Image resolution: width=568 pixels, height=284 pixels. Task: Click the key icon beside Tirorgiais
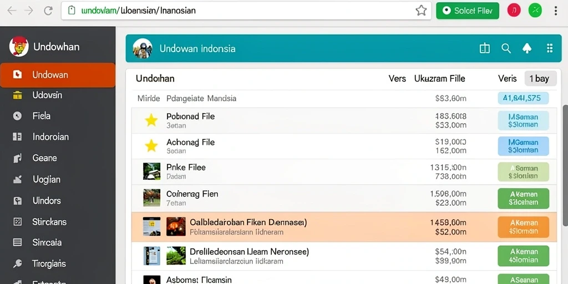click(x=17, y=263)
